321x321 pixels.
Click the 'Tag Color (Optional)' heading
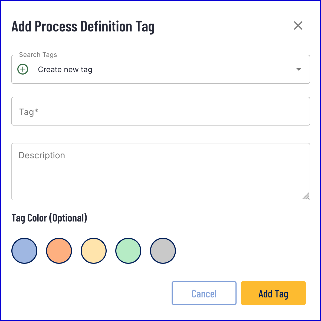click(x=49, y=218)
